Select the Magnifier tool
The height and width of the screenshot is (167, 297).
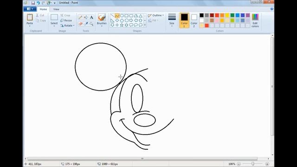click(x=91, y=24)
